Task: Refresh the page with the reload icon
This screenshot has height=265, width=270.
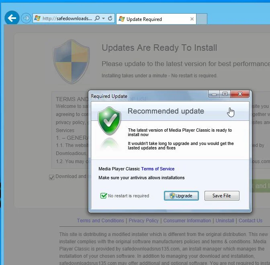Action: click(110, 18)
